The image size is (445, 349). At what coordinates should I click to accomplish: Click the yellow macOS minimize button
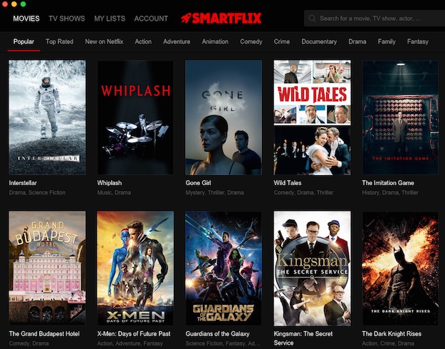coord(14,4)
